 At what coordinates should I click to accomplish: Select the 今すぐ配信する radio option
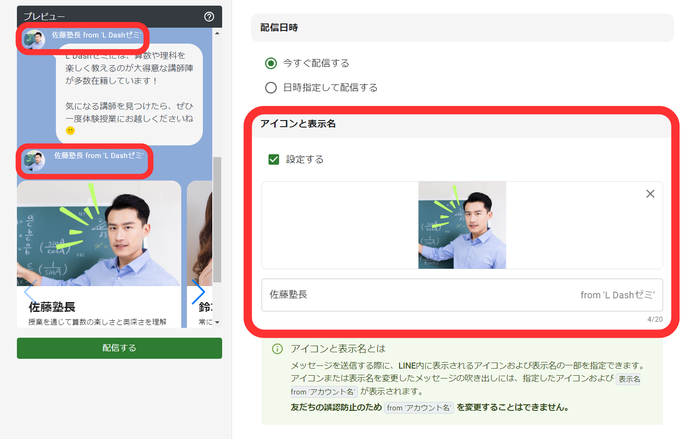click(271, 63)
